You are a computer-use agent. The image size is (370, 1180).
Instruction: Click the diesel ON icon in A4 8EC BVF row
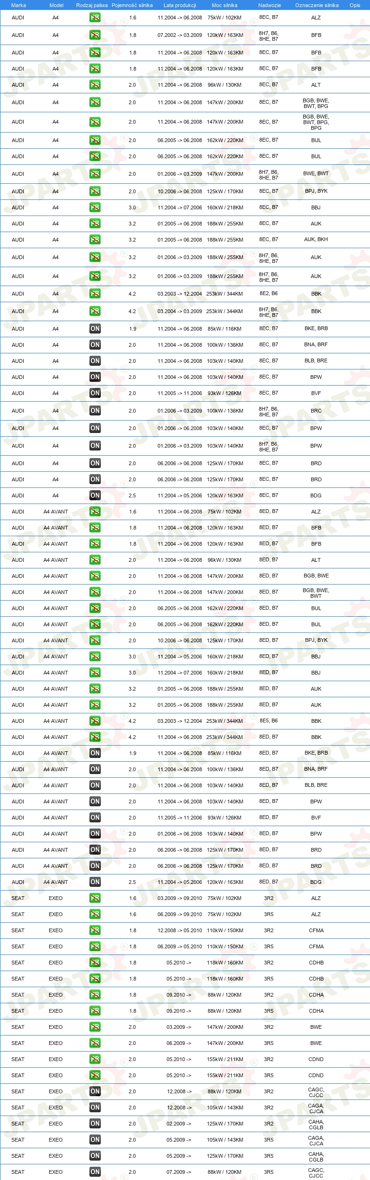[x=95, y=393]
